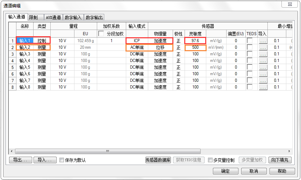
Task: Select the 输入7 channel name cell
Action: tap(25, 80)
